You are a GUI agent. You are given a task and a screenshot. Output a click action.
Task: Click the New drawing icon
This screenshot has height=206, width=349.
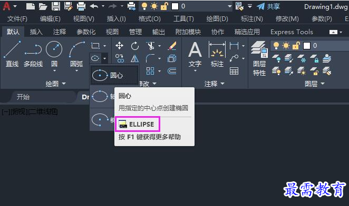coord(30,6)
